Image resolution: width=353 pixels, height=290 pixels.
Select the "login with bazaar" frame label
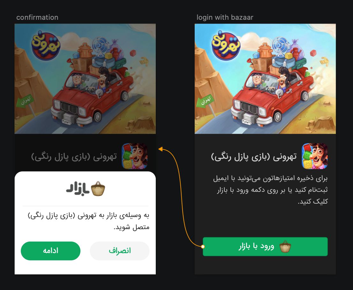tap(225, 17)
